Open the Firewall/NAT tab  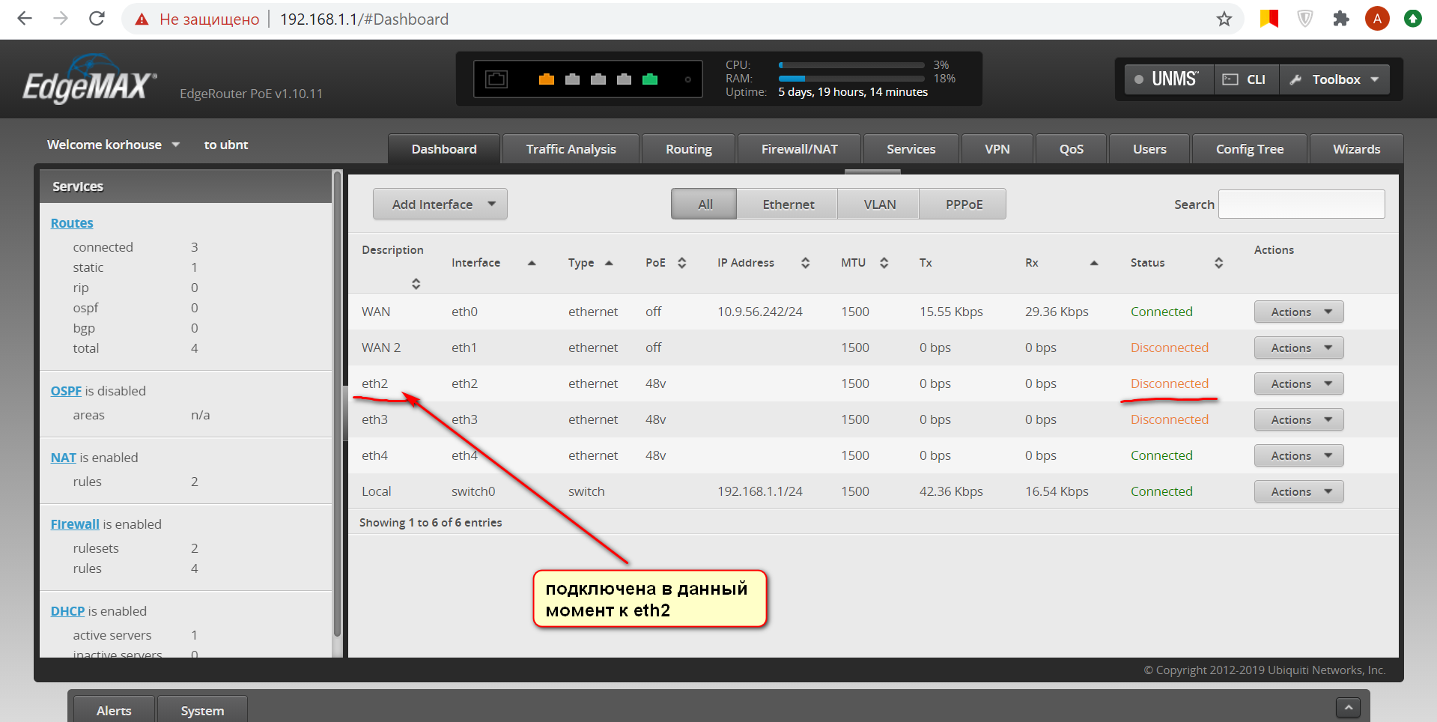[x=799, y=149]
